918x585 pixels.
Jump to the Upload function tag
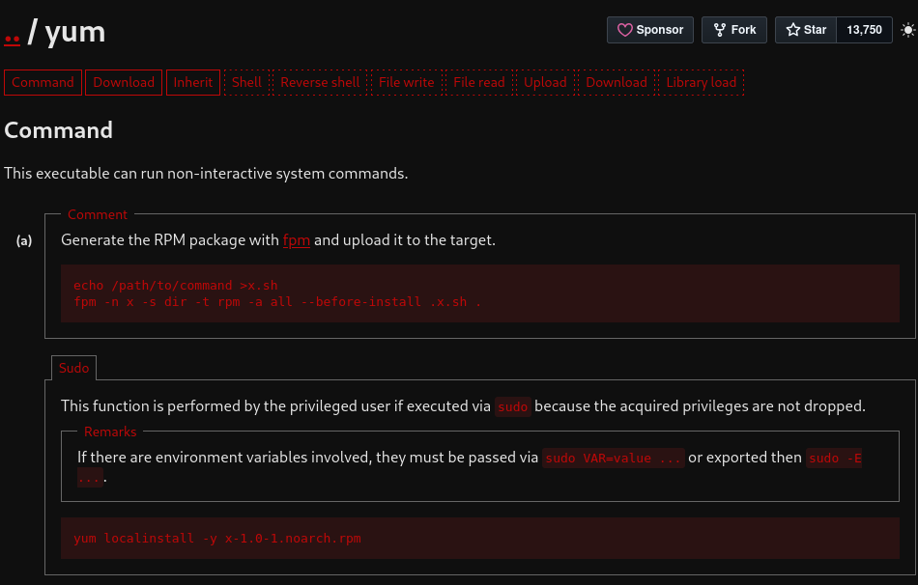point(545,82)
